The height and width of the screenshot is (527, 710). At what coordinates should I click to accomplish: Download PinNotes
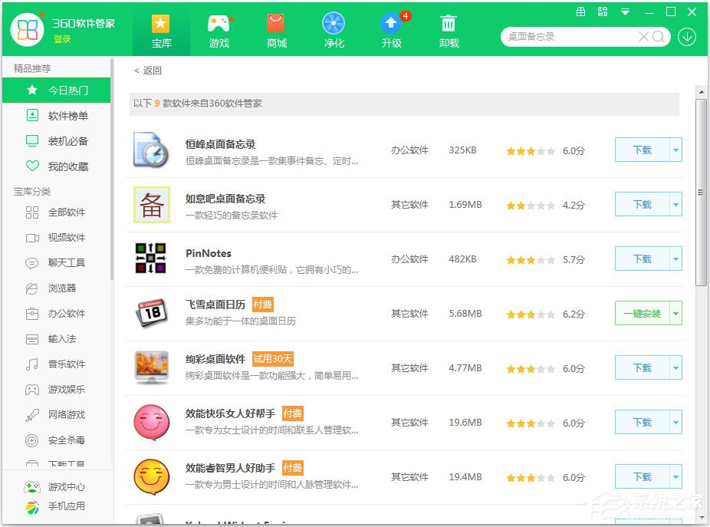(645, 259)
